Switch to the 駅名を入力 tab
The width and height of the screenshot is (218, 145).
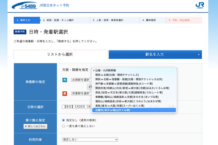pyautogui.click(x=155, y=54)
